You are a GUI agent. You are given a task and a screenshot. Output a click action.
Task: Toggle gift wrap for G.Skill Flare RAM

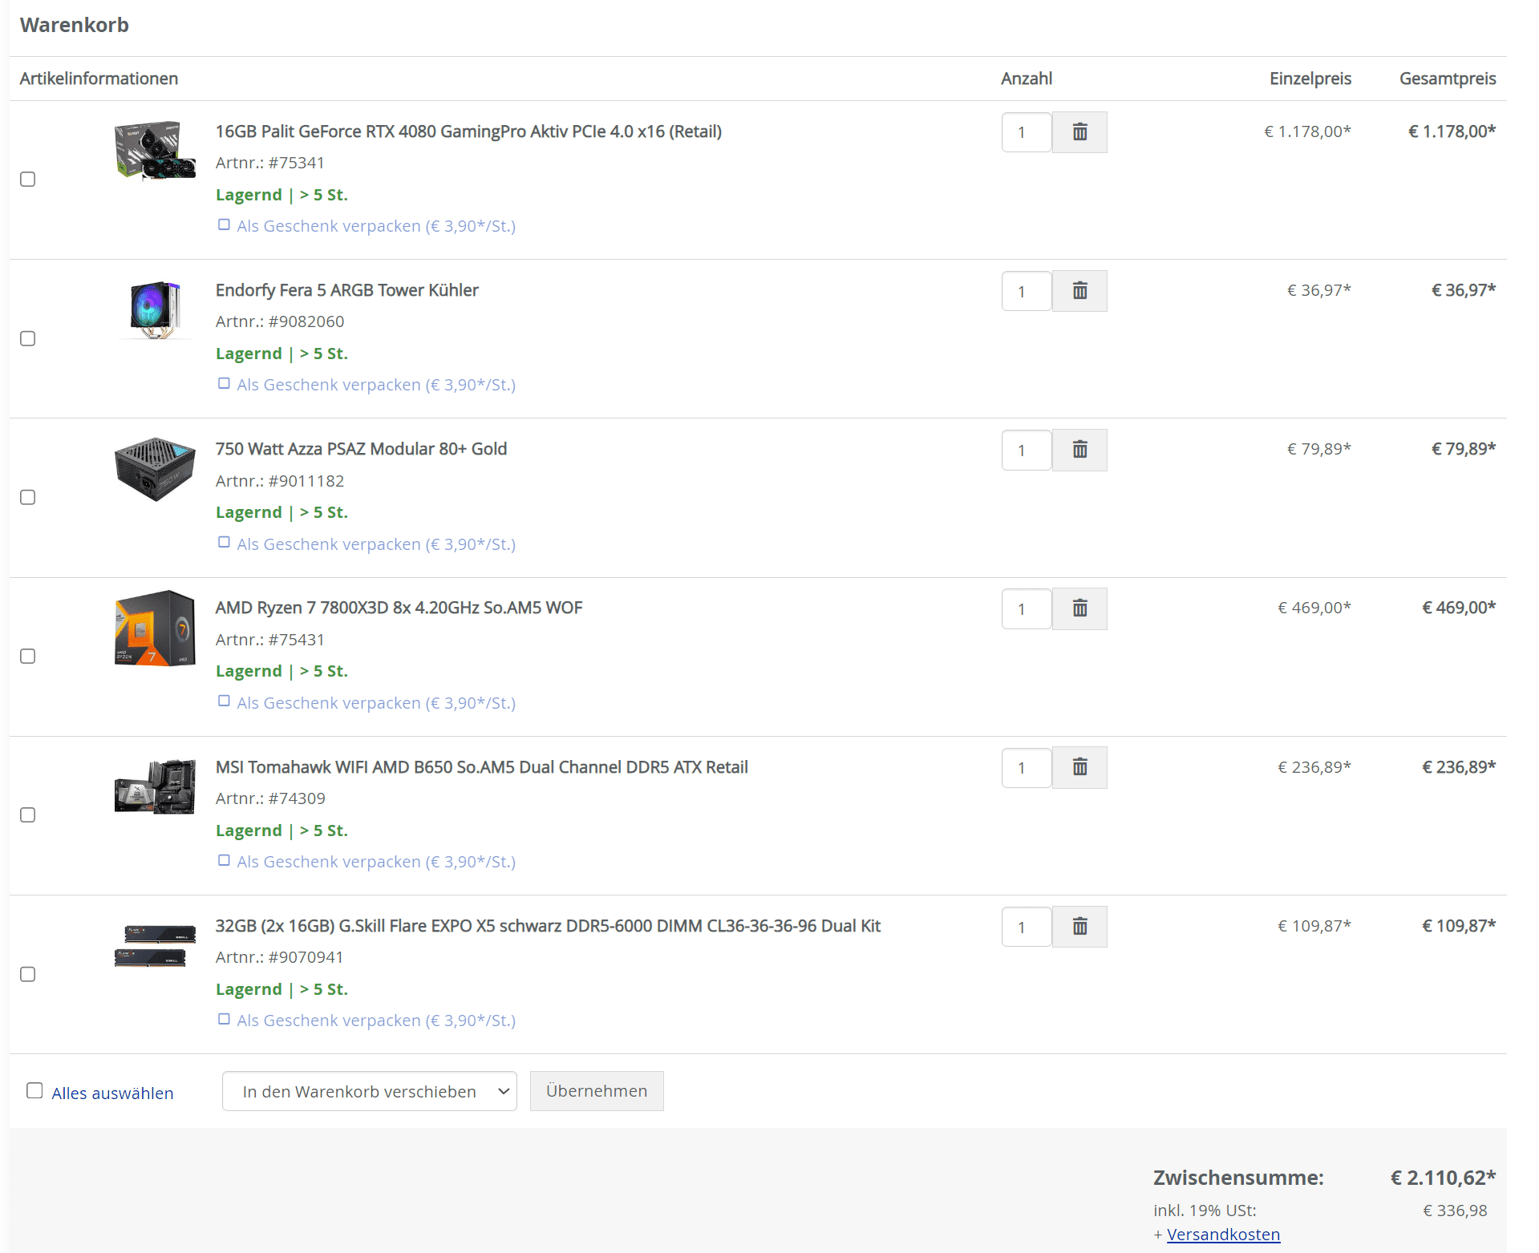pos(225,1019)
